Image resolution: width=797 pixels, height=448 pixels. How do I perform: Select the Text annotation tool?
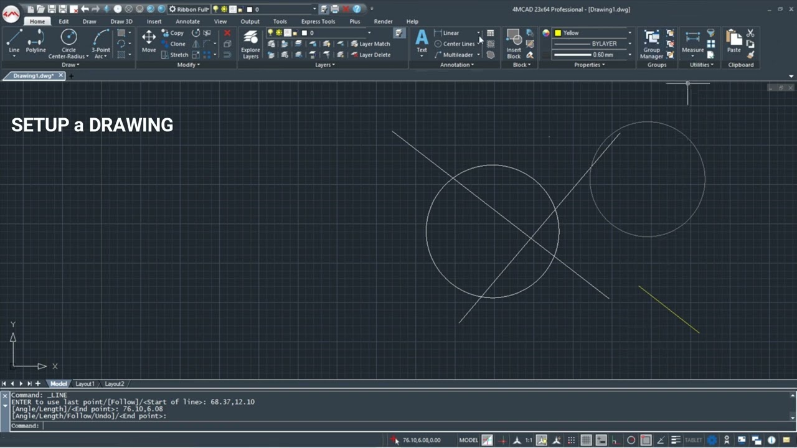pos(422,41)
